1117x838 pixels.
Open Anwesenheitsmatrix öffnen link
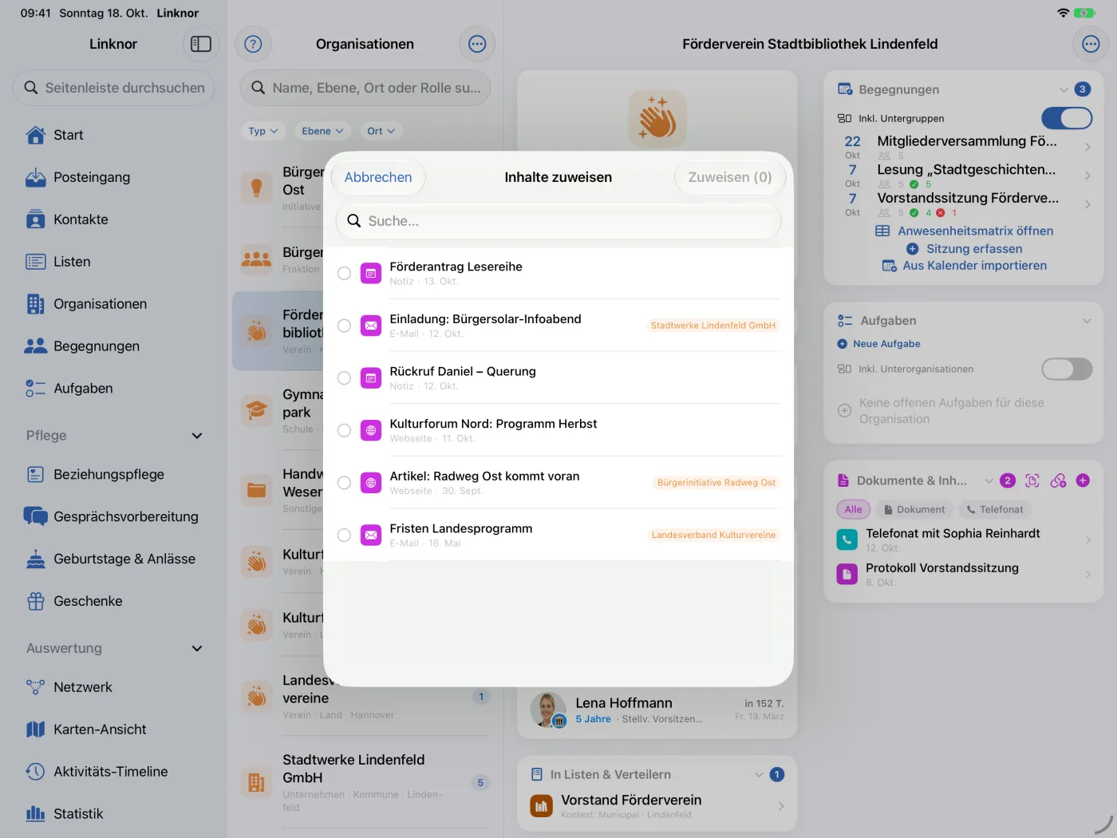pyautogui.click(x=965, y=231)
